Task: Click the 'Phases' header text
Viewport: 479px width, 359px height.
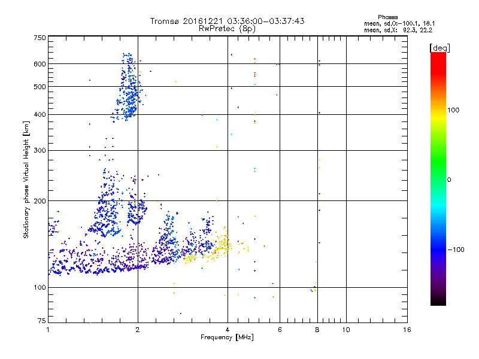Action: (x=387, y=17)
